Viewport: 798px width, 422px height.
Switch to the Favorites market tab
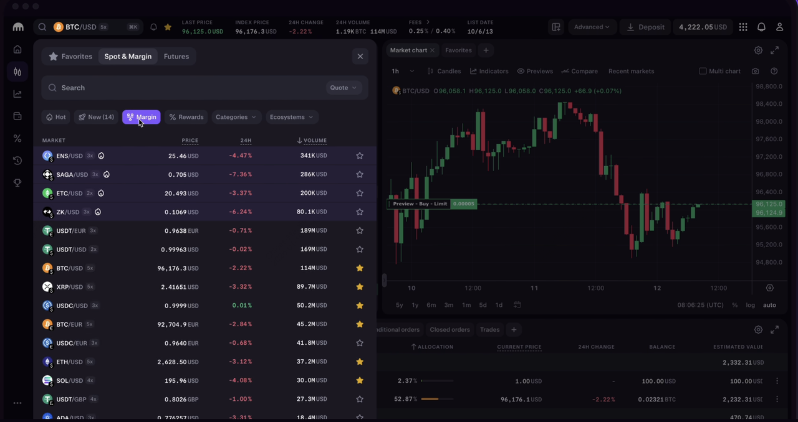click(x=70, y=57)
